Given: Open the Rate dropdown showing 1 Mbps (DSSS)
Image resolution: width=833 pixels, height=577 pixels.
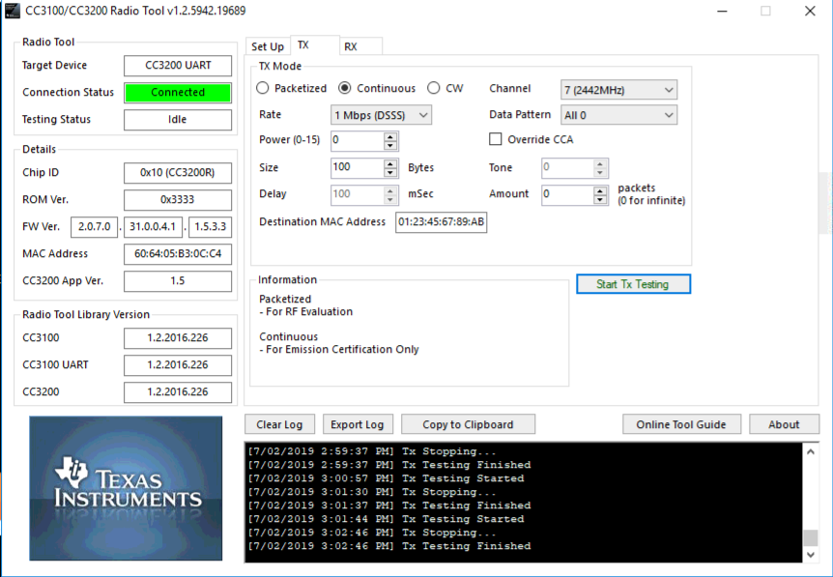Looking at the screenshot, I should 381,115.
